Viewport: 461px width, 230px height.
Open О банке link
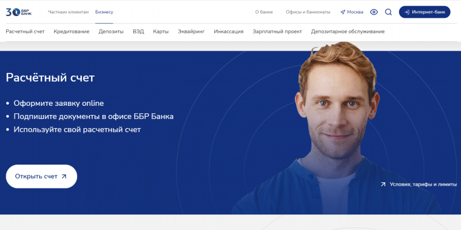264,12
